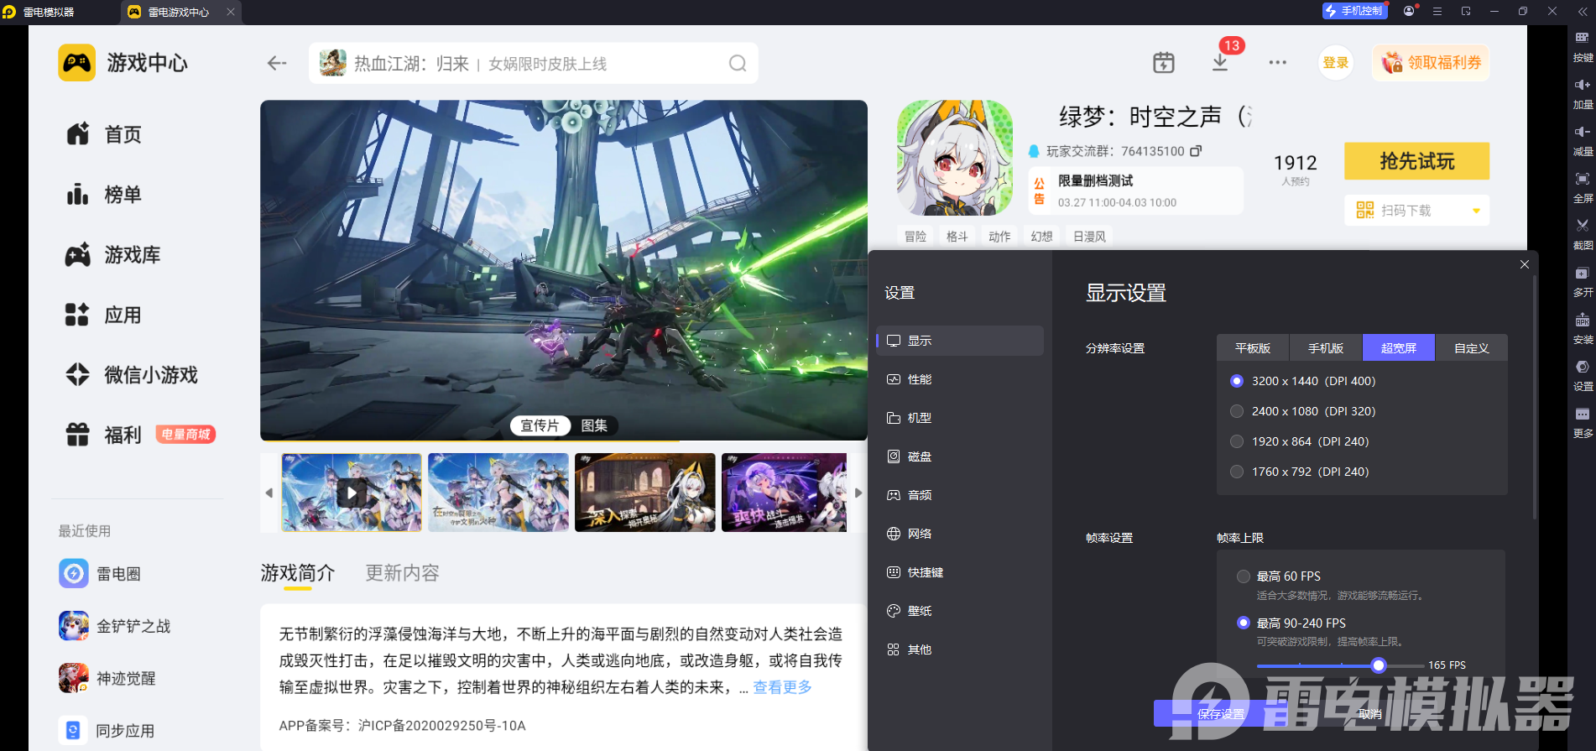Select 3200 x 1440 (DPI 400) resolution
This screenshot has height=751, width=1596.
coord(1237,381)
